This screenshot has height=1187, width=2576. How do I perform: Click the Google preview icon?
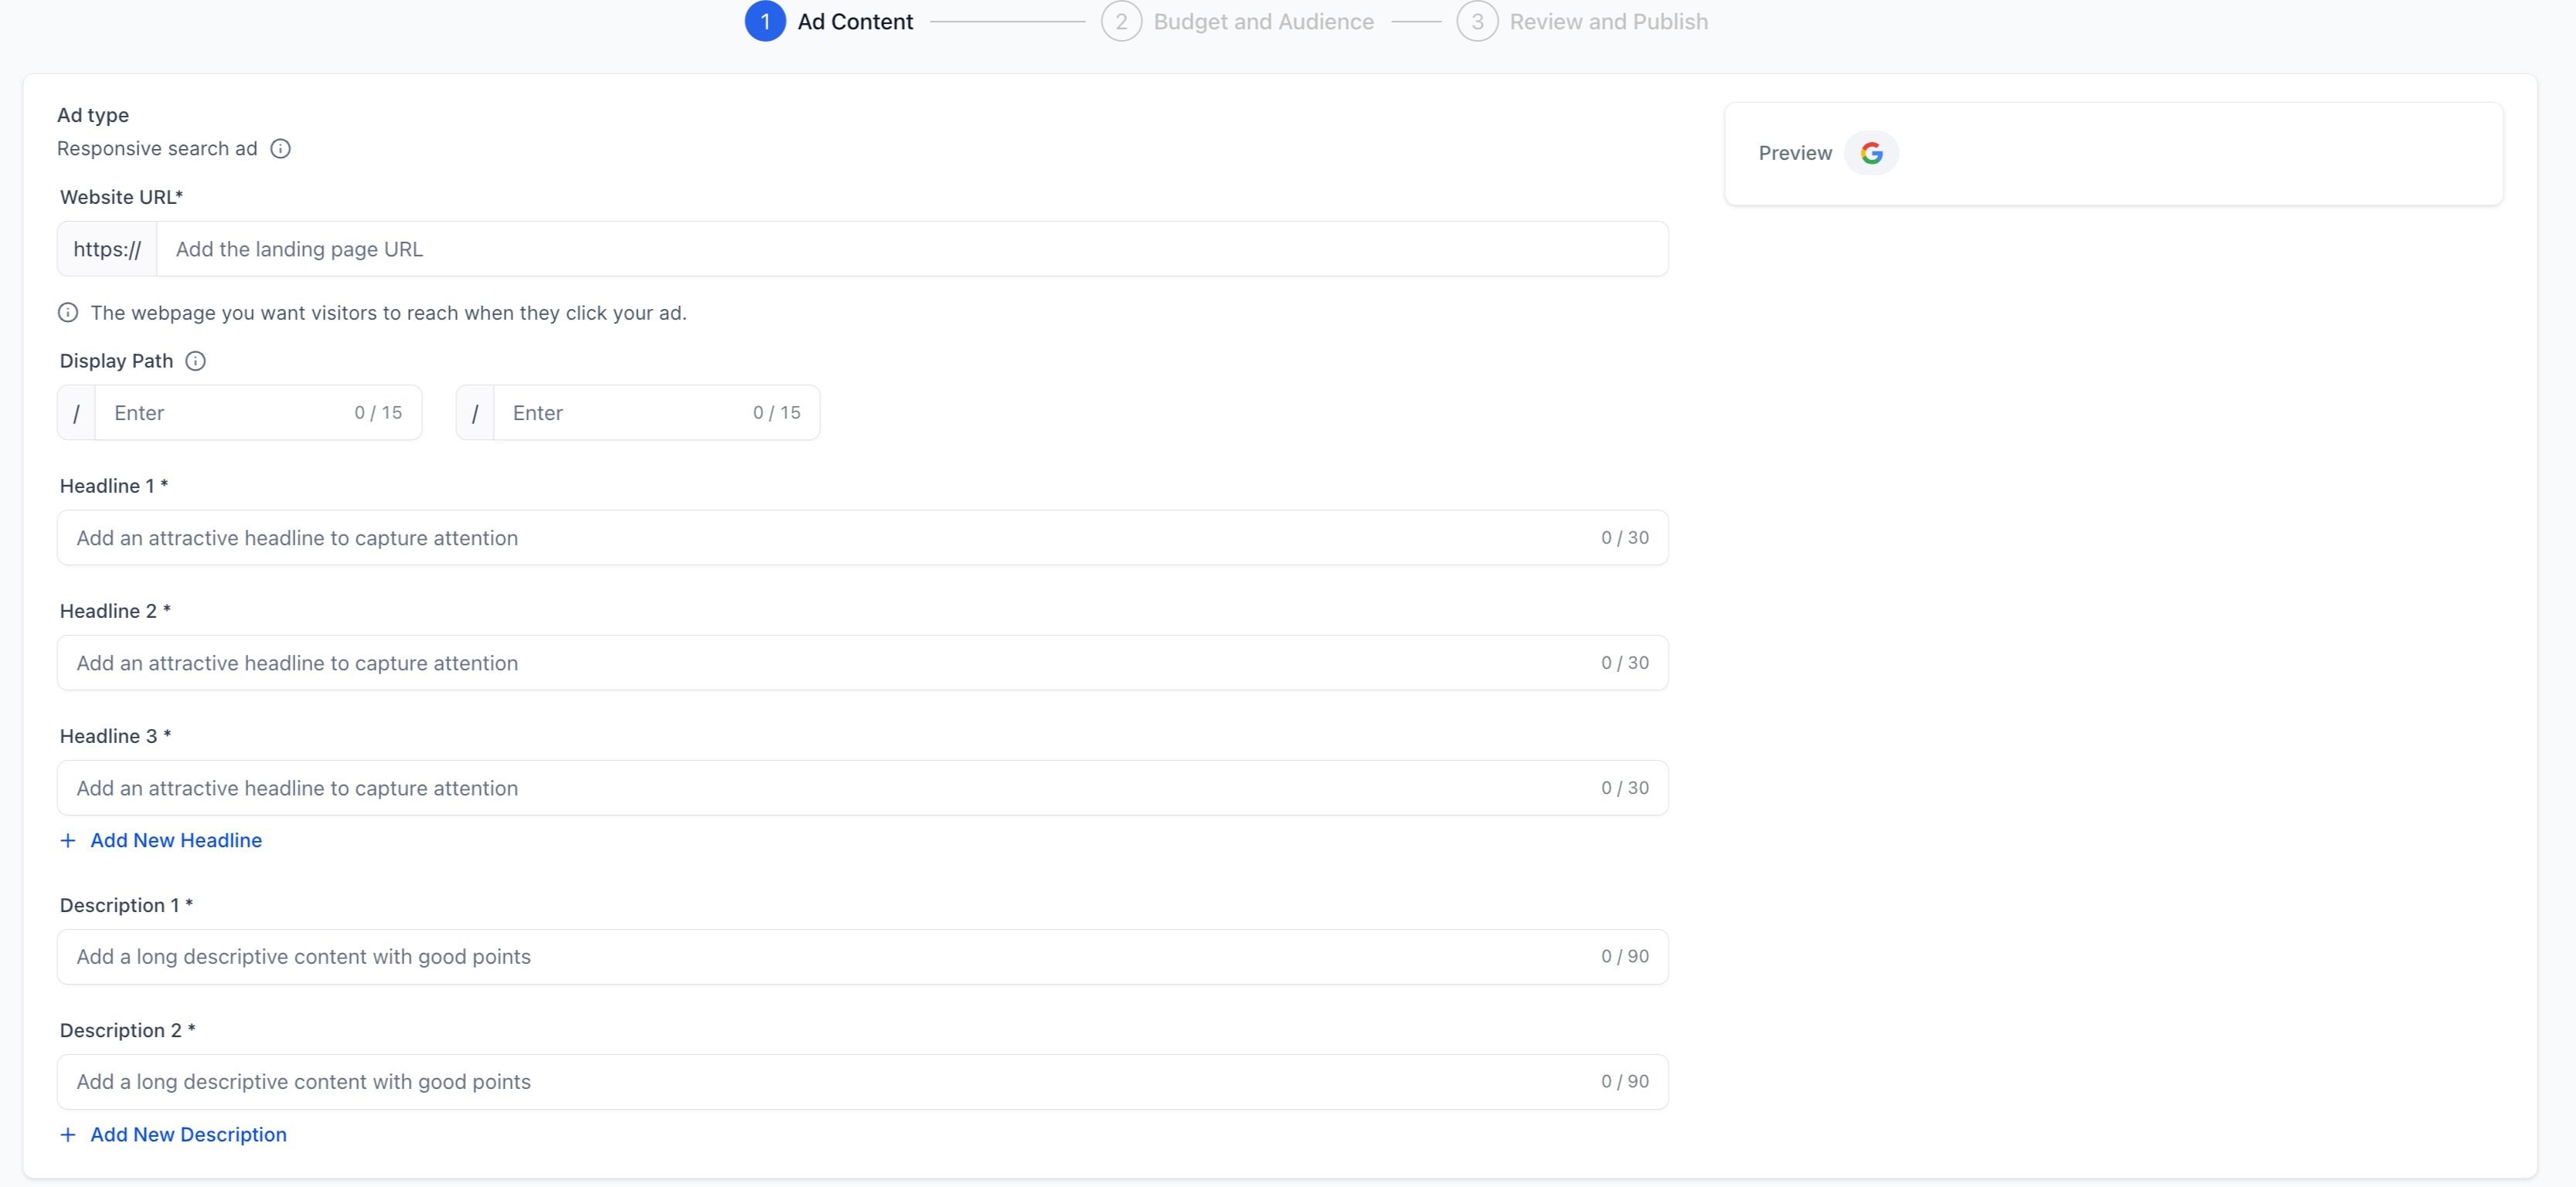pyautogui.click(x=1871, y=153)
